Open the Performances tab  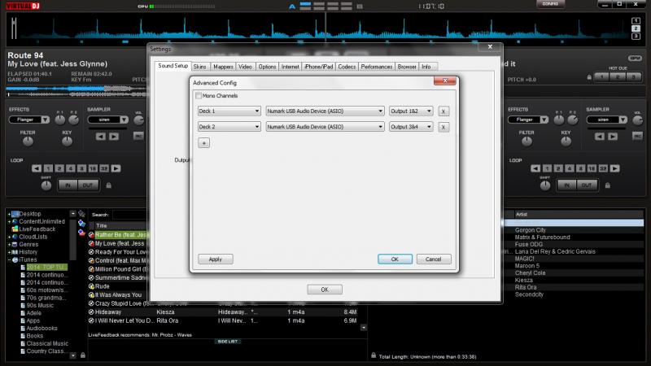click(x=377, y=67)
